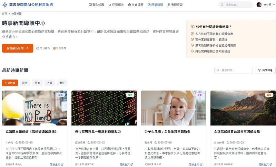The width and height of the screenshot is (276, 167).
Task: Switch to the 國際 news filter
Action: [x=62, y=83]
